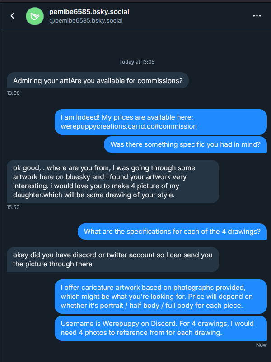This screenshot has height=362, width=271.
Task: Open the three-dots conversation options menu
Action: (x=257, y=16)
